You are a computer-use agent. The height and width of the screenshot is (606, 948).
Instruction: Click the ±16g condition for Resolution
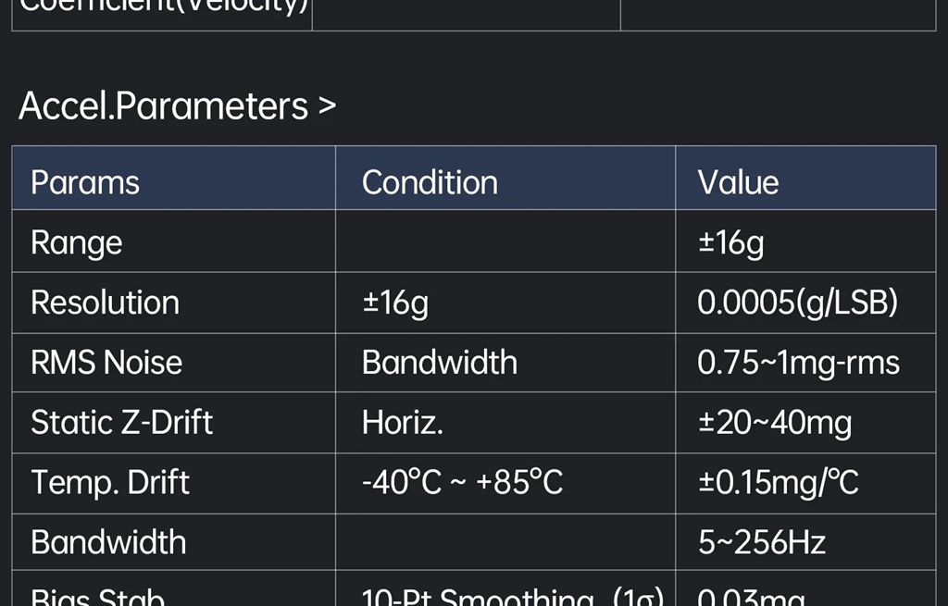pyautogui.click(x=395, y=303)
